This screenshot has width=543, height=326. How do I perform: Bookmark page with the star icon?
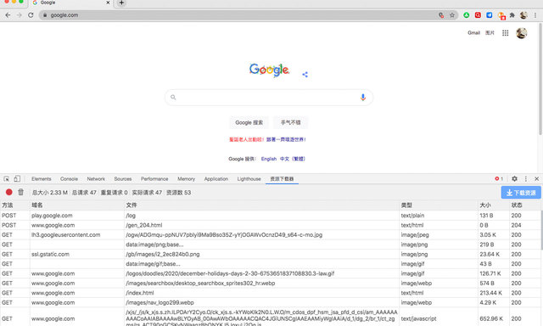[x=452, y=15]
